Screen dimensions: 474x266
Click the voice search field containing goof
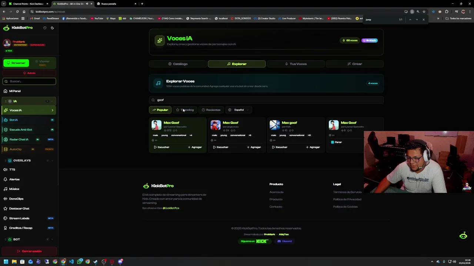tap(266, 100)
